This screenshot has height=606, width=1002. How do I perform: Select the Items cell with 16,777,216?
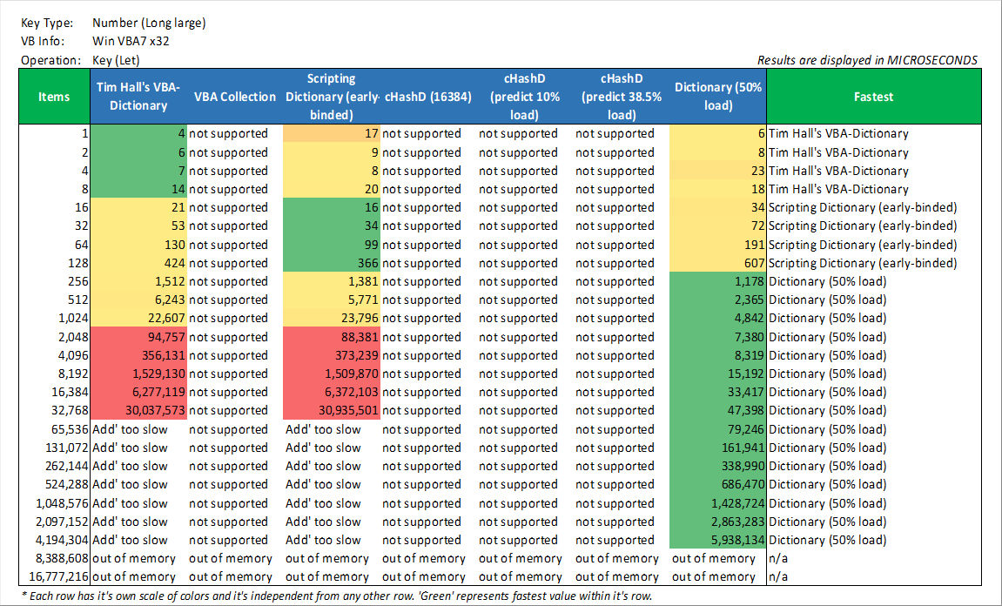[x=54, y=576]
